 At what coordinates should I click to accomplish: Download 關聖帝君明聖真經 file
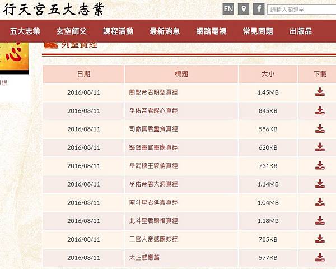point(320,92)
